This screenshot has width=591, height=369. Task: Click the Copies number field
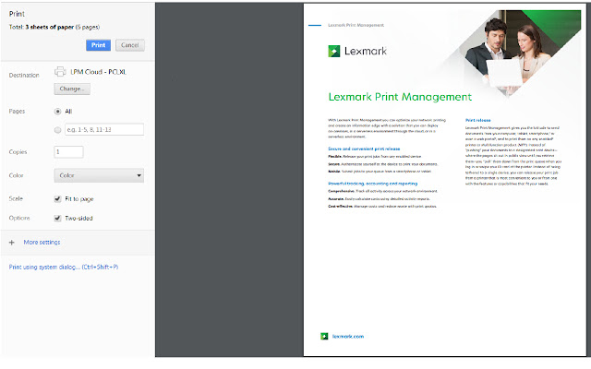[69, 151]
